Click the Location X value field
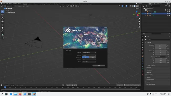This screenshot has width=171, height=96. tap(160, 45)
